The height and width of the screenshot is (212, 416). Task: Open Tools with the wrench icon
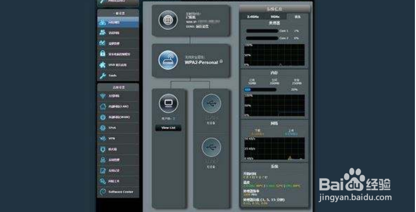pyautogui.click(x=118, y=75)
